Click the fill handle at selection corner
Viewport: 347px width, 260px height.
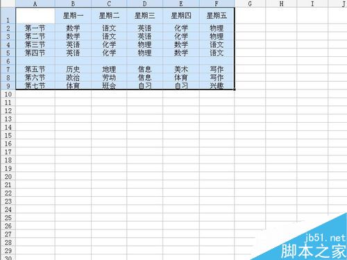pos(235,89)
